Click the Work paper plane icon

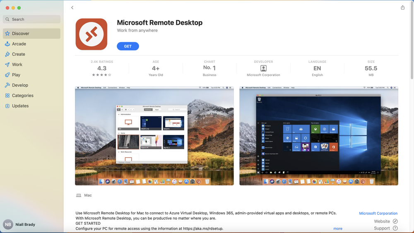click(7, 65)
